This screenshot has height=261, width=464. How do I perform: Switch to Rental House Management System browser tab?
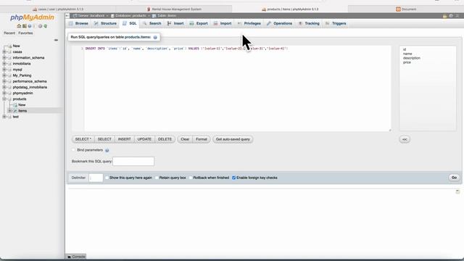(x=174, y=9)
